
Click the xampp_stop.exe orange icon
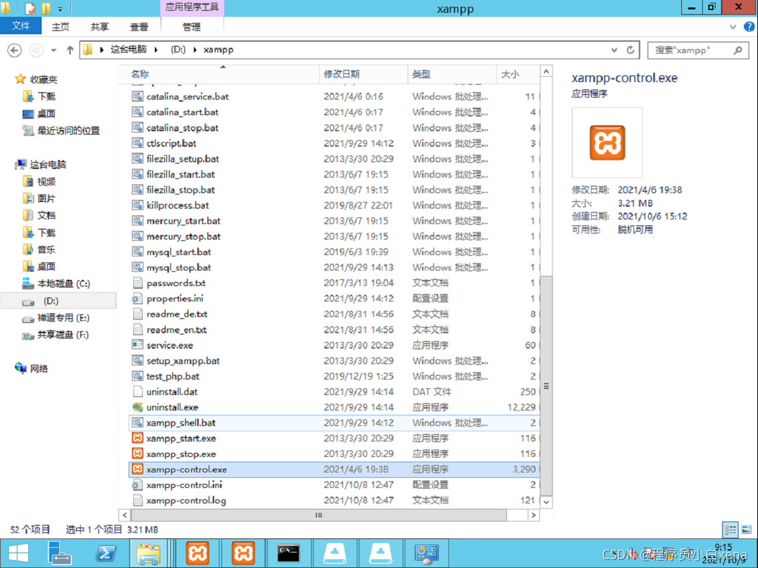(x=138, y=454)
